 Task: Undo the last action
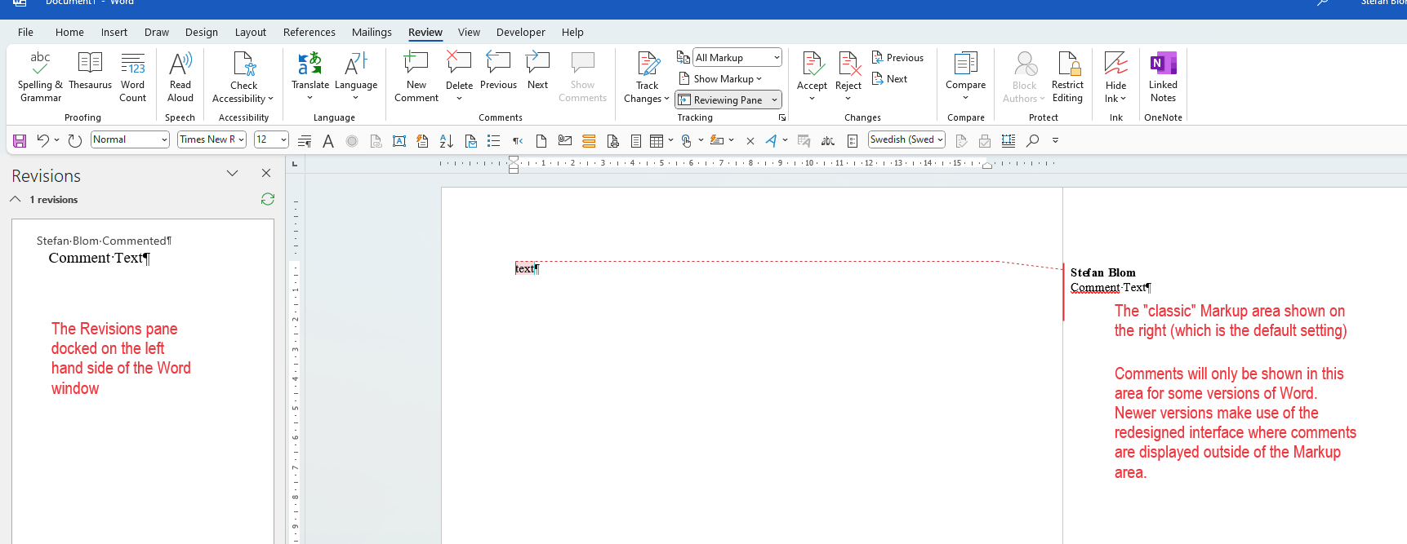pos(42,140)
